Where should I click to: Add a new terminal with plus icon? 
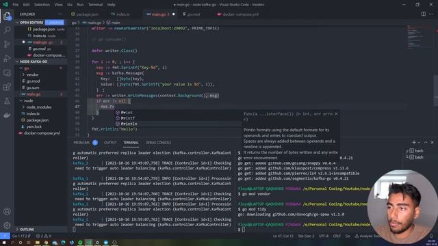[x=413, y=142]
